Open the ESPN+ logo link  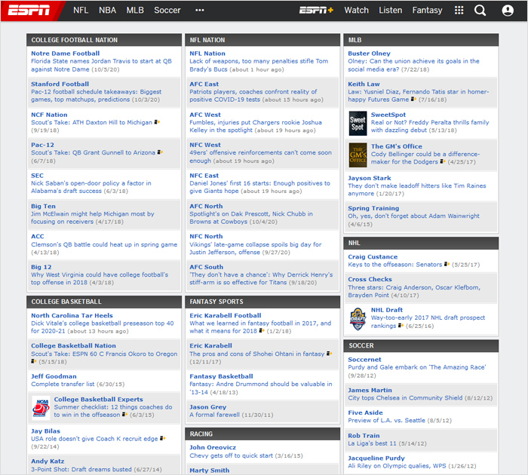316,11
